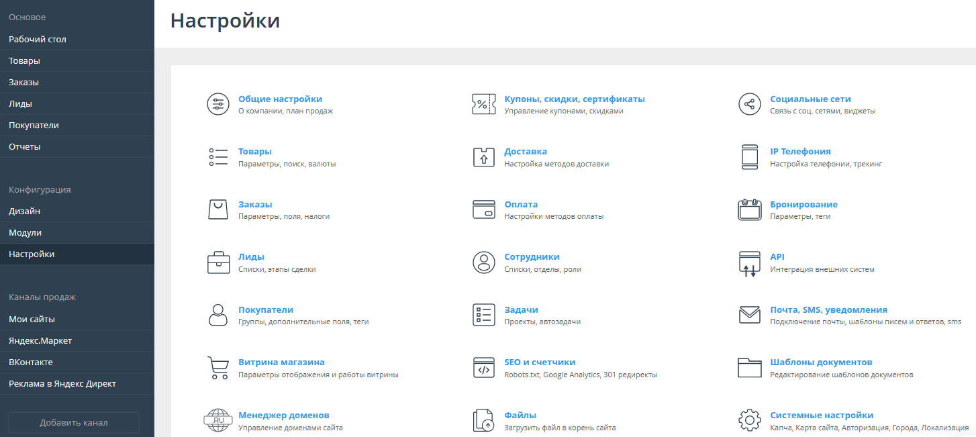Select Яндекс.Маркет sales channel in sidebar
The width and height of the screenshot is (976, 437).
[40, 340]
